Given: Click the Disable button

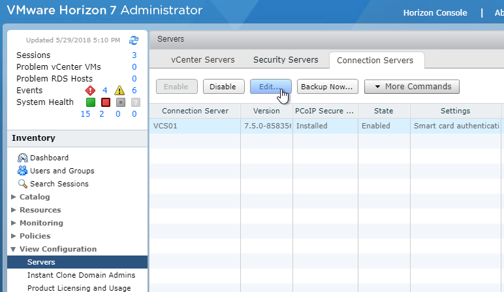Looking at the screenshot, I should click(x=224, y=87).
